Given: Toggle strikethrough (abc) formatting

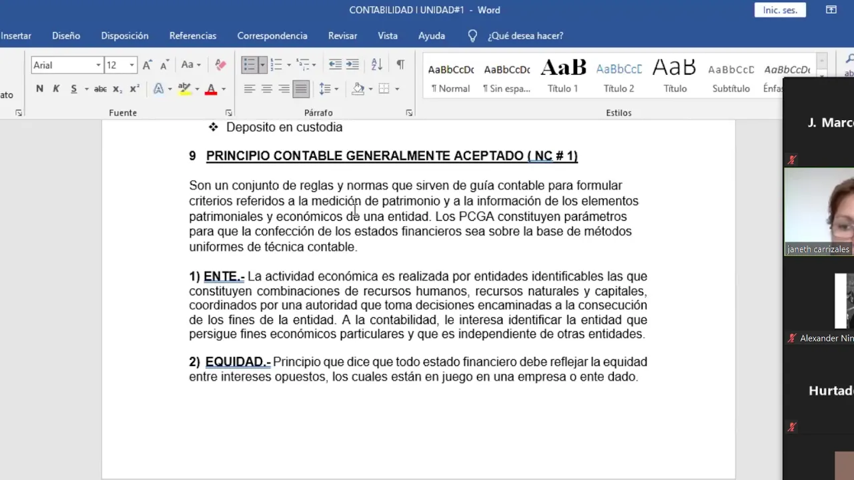Looking at the screenshot, I should pos(100,89).
